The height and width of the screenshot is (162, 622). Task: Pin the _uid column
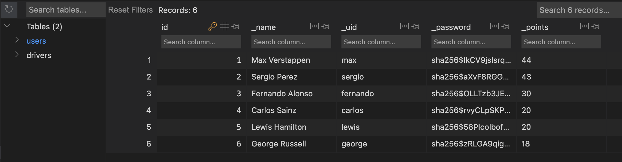coord(416,27)
